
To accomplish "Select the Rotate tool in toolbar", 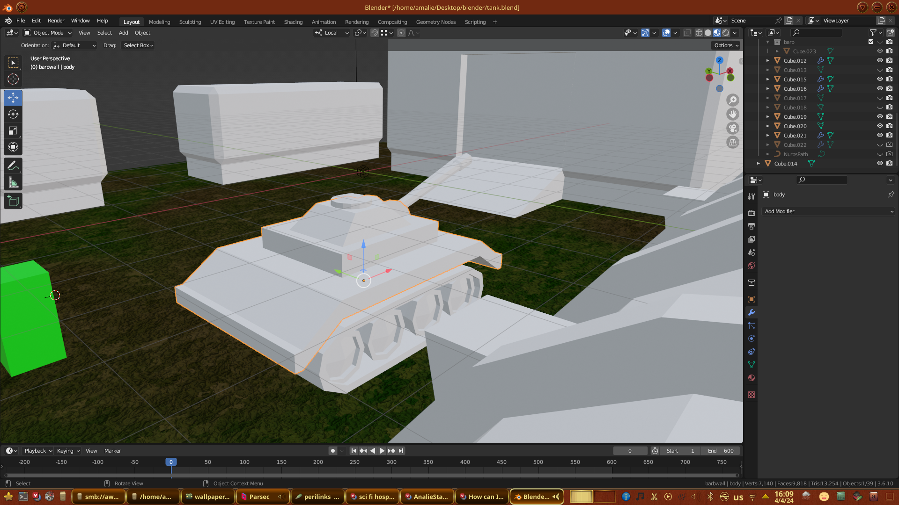I will pyautogui.click(x=13, y=115).
